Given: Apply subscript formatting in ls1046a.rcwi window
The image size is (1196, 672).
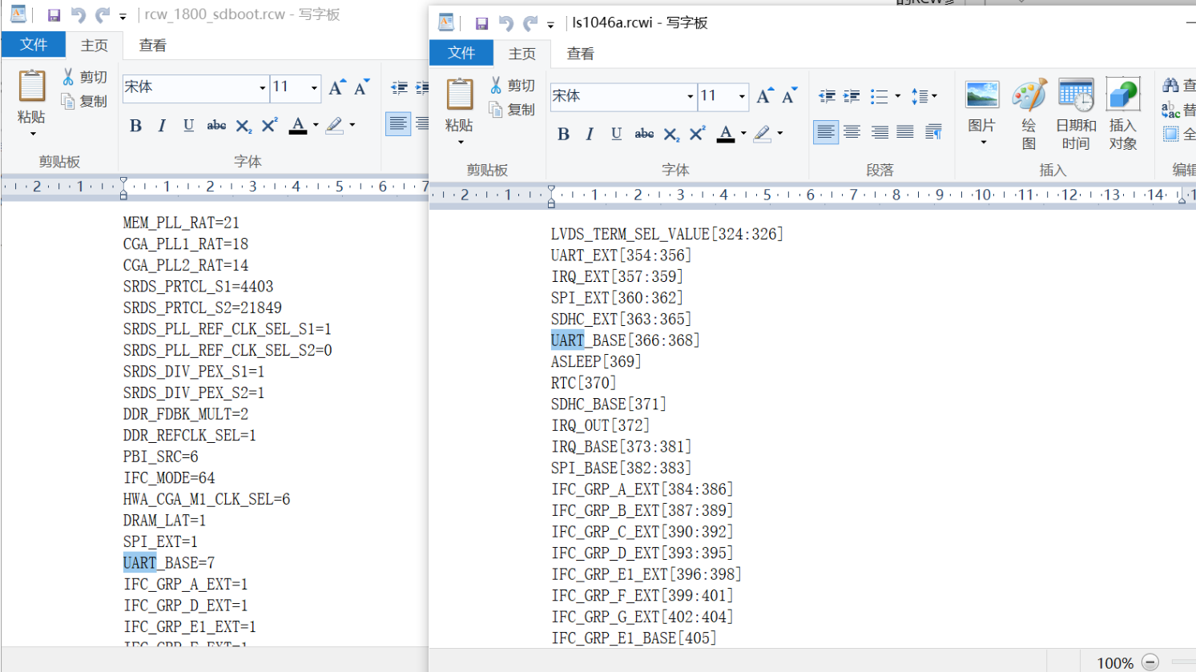Looking at the screenshot, I should click(670, 134).
